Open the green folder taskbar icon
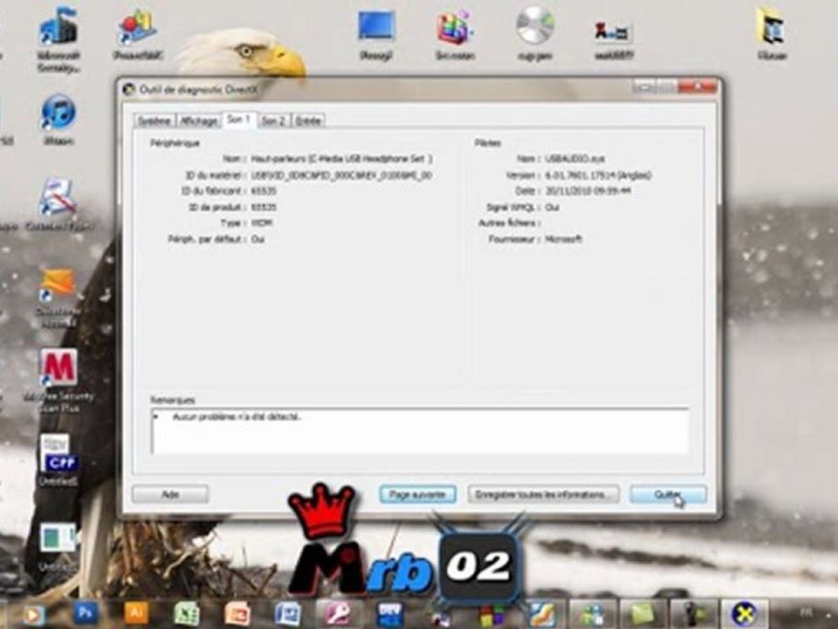Screen dimensions: 838x629 pyautogui.click(x=643, y=613)
